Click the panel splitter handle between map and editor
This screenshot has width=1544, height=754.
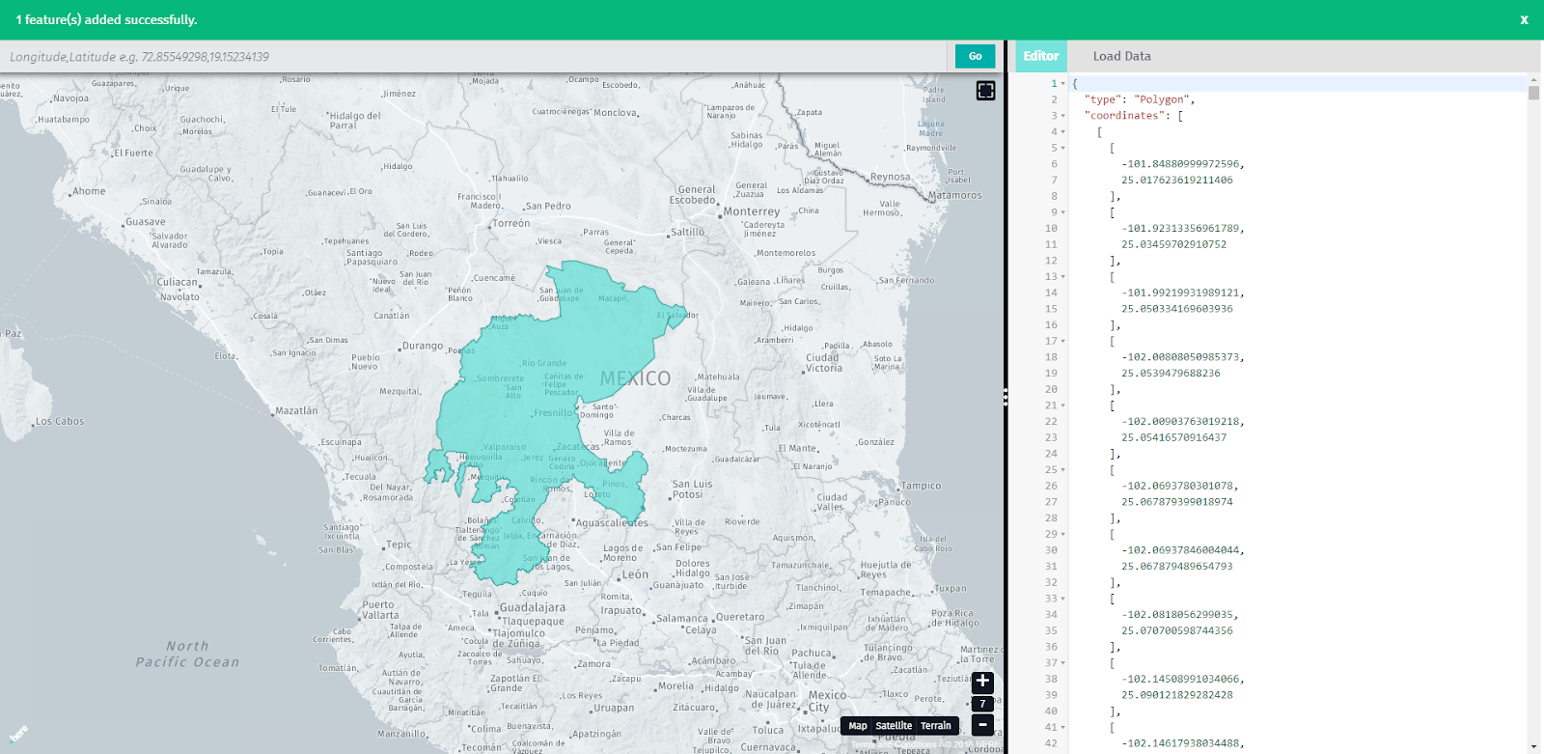pos(1006,397)
